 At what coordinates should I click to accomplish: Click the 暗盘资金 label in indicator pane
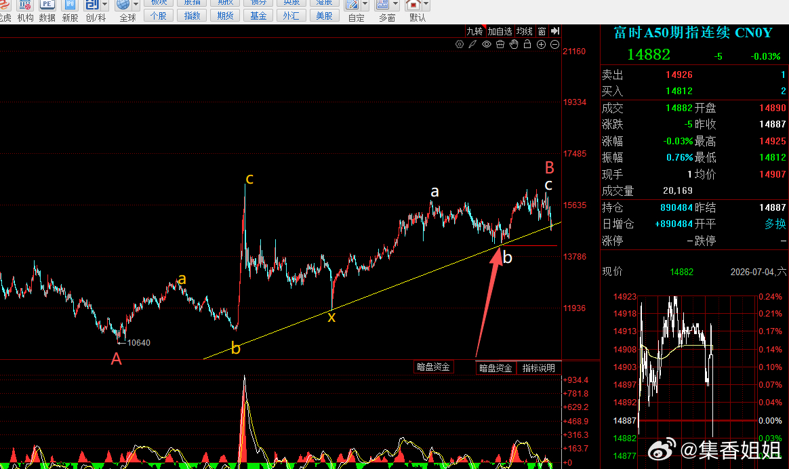pos(434,367)
